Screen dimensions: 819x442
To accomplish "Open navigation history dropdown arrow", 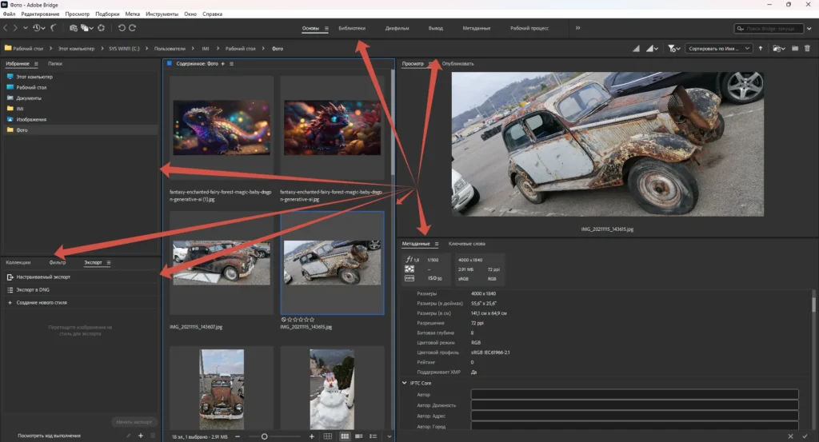I will pos(25,28).
